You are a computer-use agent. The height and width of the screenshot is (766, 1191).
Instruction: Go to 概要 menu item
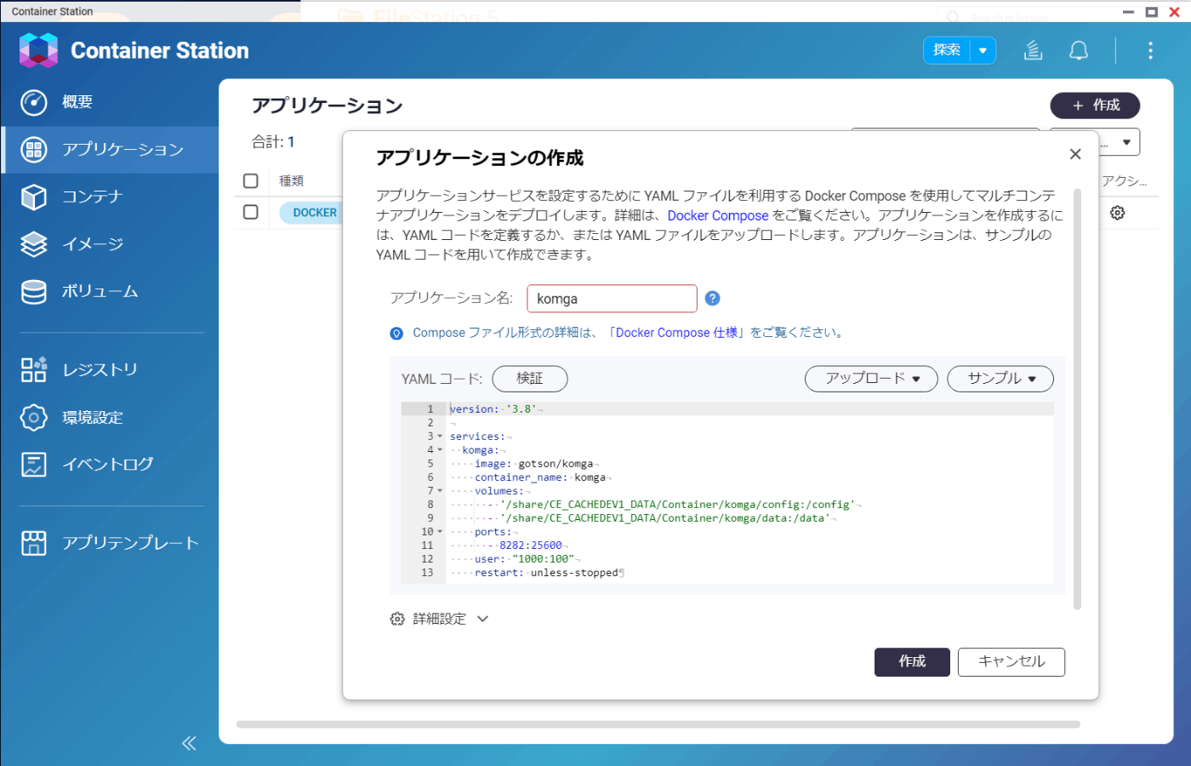[77, 102]
